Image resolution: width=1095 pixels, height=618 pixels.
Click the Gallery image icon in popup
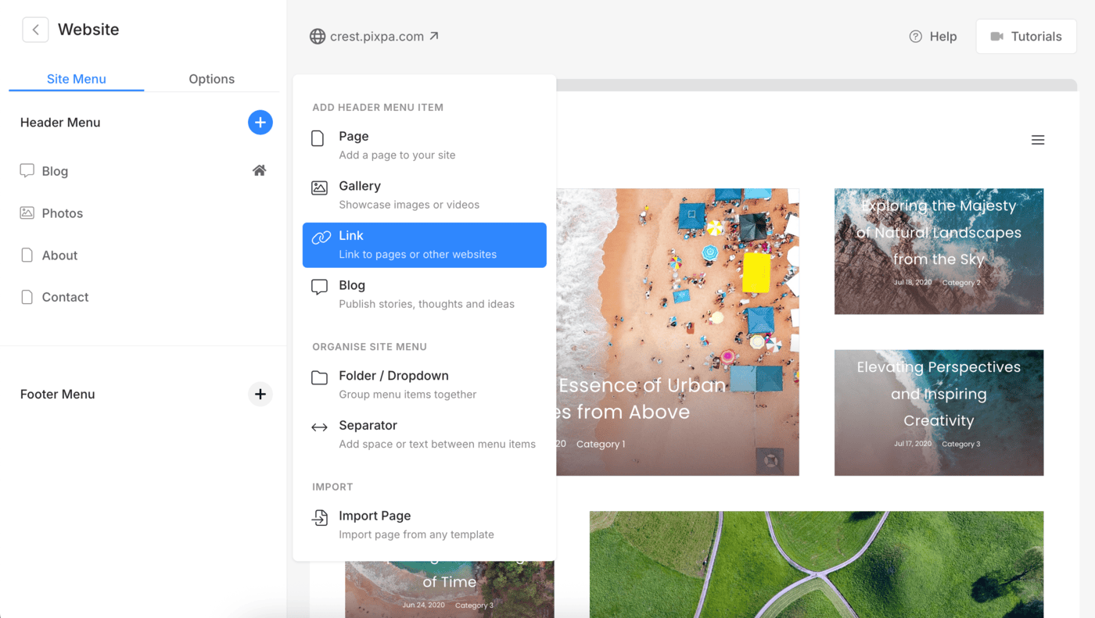tap(319, 188)
